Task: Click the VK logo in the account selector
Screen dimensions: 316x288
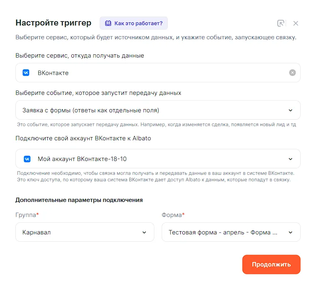Action: click(27, 159)
